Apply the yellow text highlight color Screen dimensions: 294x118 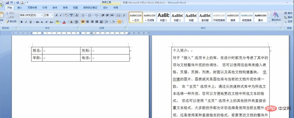pyautogui.click(x=57, y=22)
